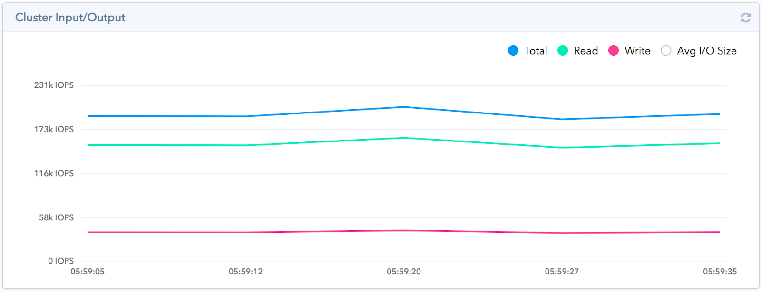
Task: Select the 05:59:05 time label
Action: (x=88, y=272)
